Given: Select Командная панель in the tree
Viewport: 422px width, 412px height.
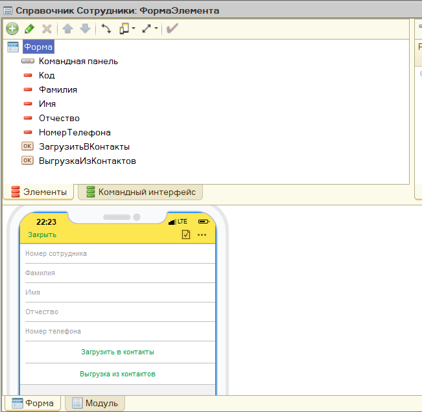Looking at the screenshot, I should click(x=78, y=62).
